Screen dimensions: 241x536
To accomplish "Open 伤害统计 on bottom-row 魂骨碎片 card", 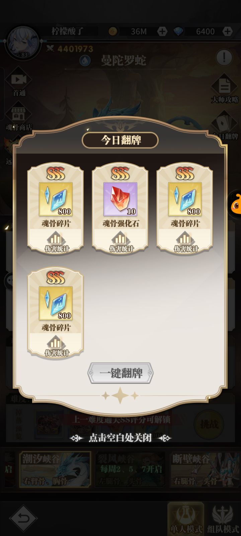I will click(56, 347).
